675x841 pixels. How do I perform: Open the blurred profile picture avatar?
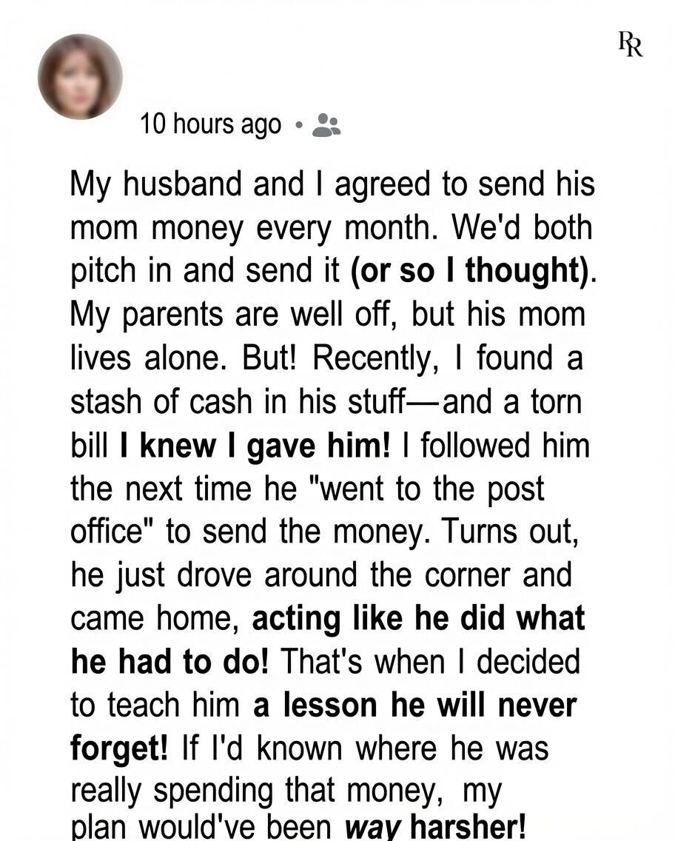pyautogui.click(x=80, y=77)
